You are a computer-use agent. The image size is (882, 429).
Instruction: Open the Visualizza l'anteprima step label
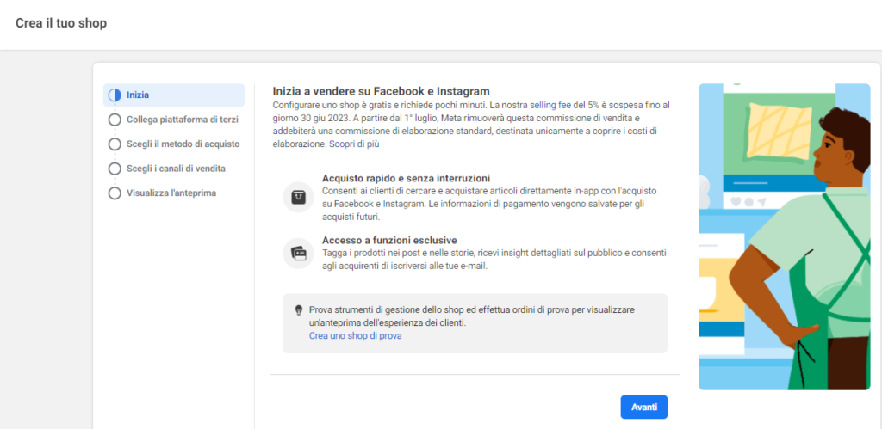(171, 193)
